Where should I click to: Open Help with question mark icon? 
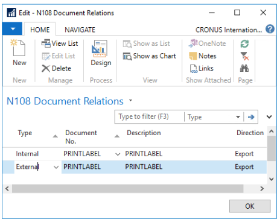[270, 29]
